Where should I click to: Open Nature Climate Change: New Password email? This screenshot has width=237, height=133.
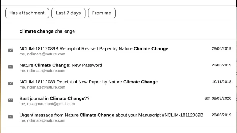(118, 68)
